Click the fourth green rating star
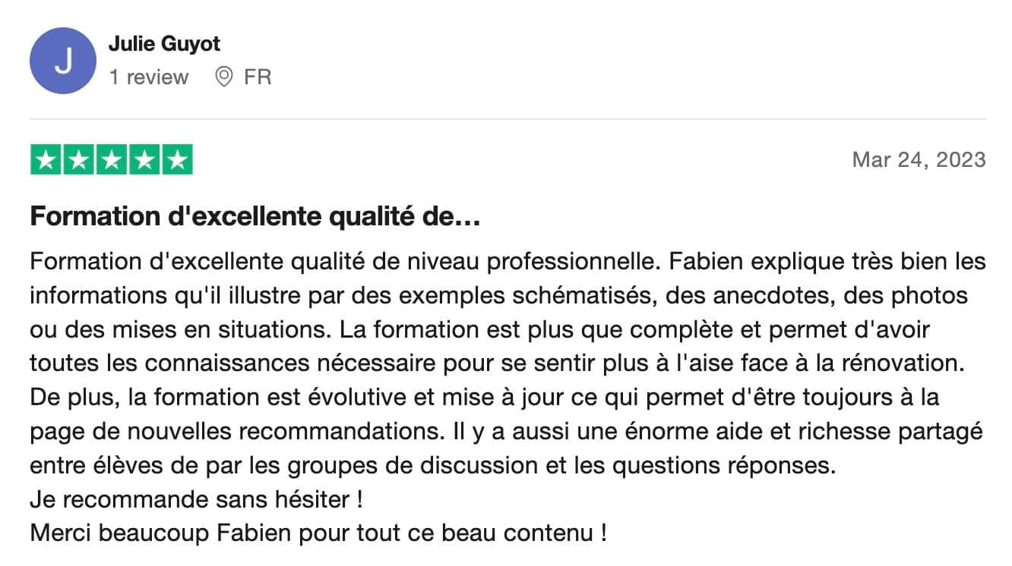Screen dimensions: 1012x566 tap(144, 160)
